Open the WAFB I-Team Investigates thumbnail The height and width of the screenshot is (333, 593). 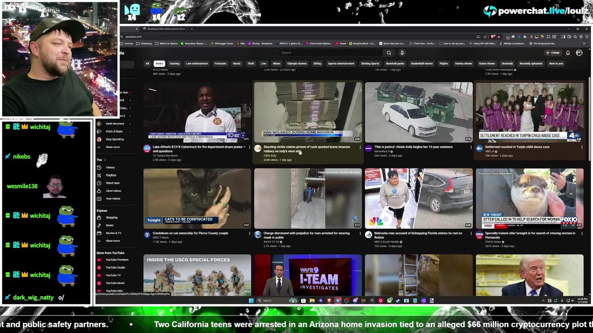(308, 275)
